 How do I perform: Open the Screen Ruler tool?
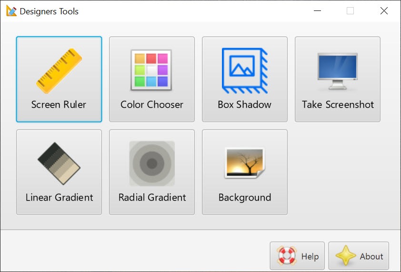pos(59,80)
